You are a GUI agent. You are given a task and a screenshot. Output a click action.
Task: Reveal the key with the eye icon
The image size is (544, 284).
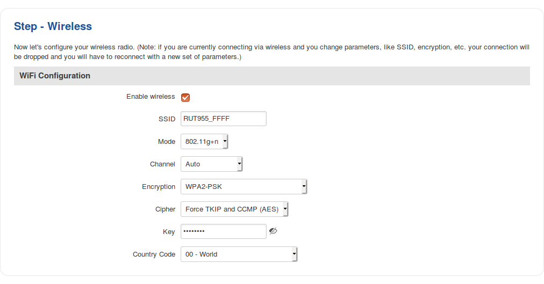tap(273, 231)
